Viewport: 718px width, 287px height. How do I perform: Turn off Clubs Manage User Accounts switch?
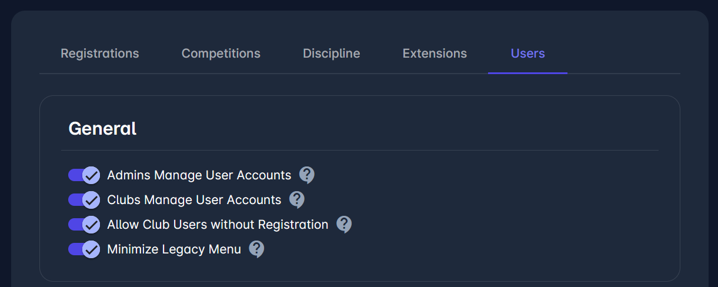pos(84,200)
